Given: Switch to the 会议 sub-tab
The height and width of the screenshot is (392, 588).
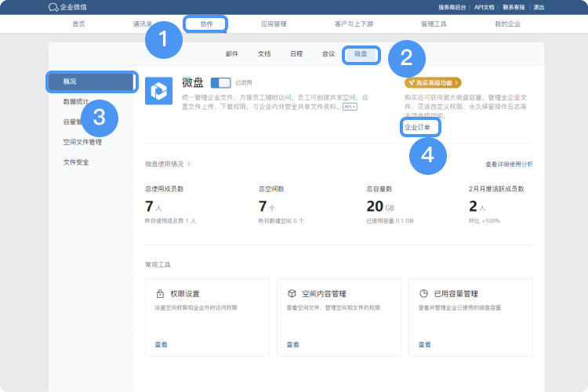Looking at the screenshot, I should point(328,54).
